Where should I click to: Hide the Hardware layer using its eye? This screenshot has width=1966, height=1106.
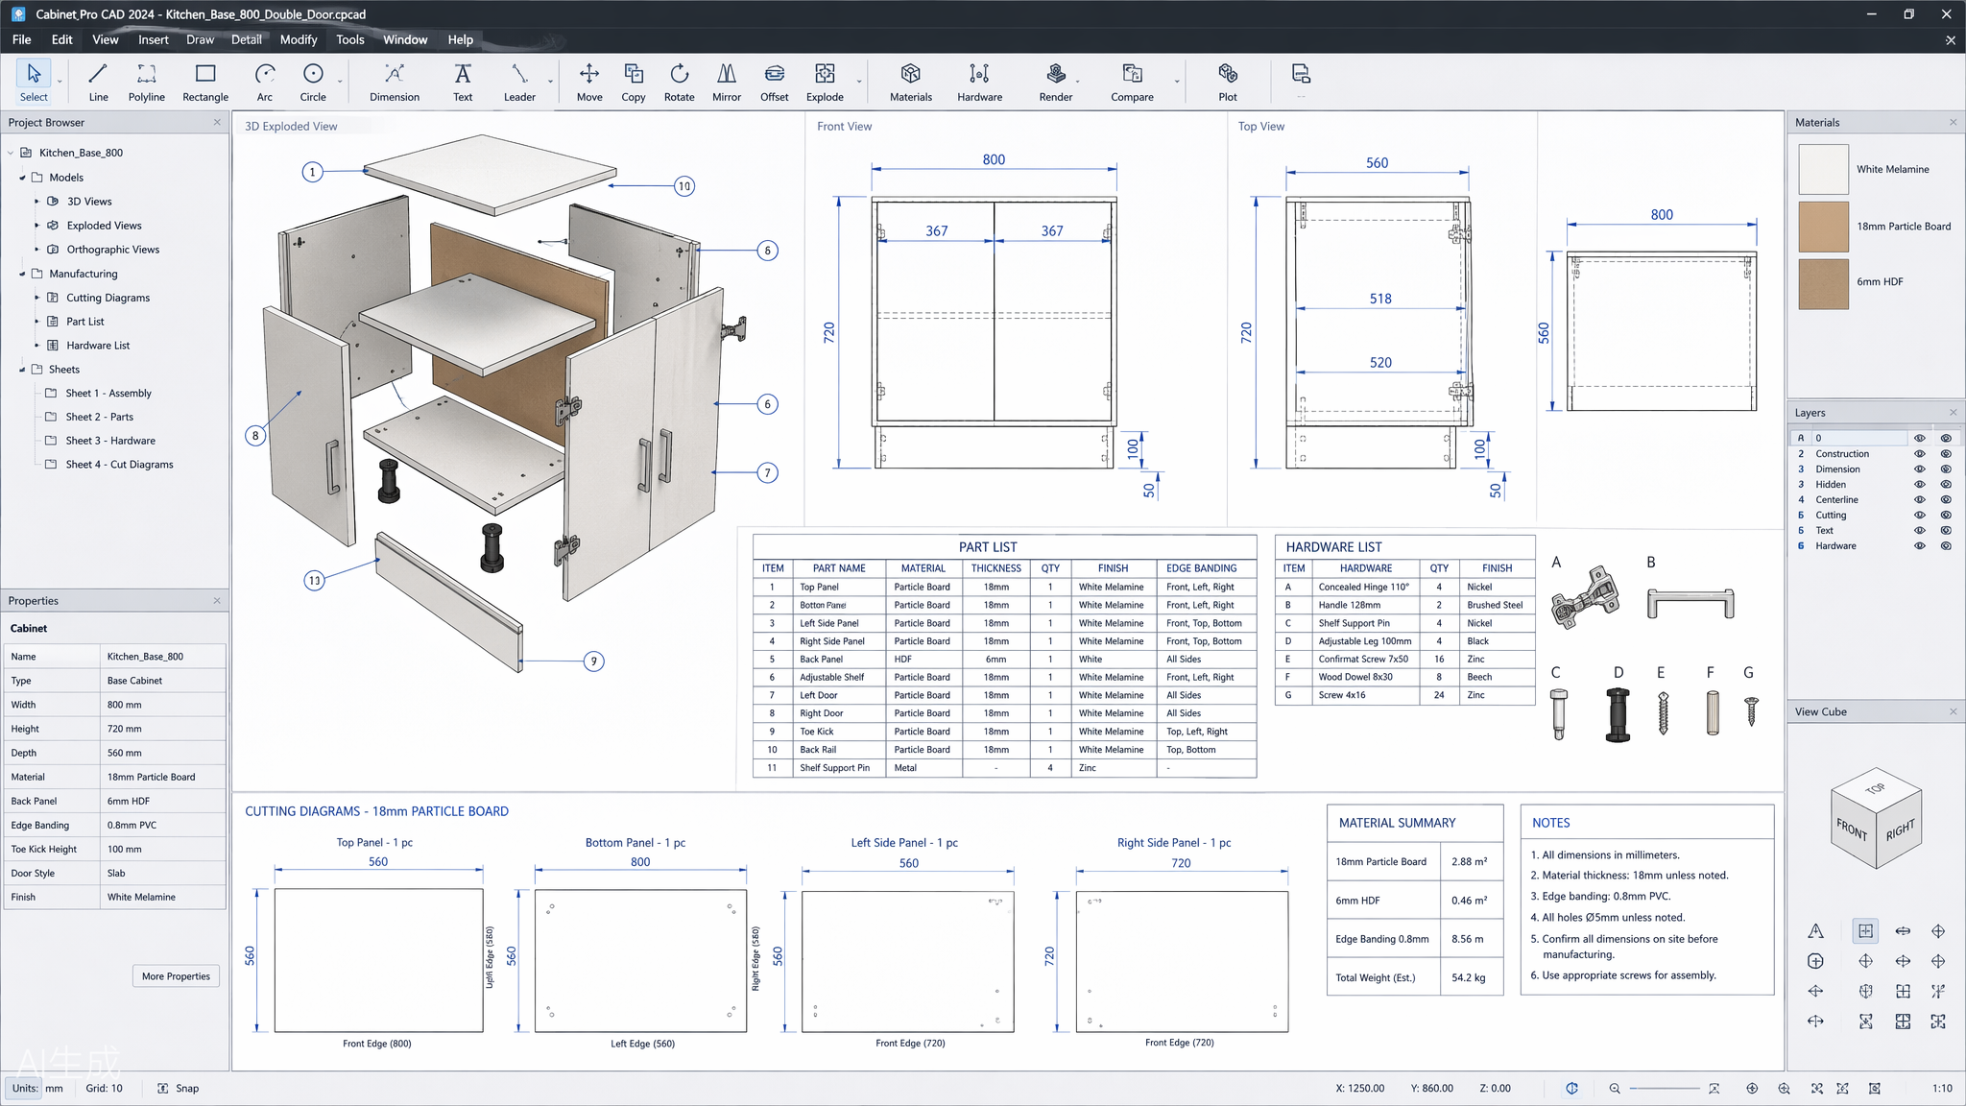pos(1920,545)
